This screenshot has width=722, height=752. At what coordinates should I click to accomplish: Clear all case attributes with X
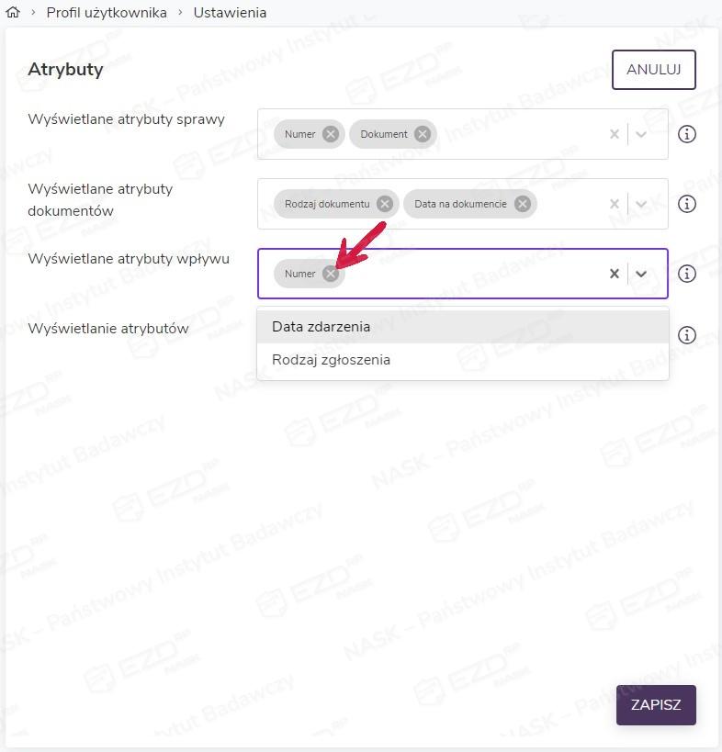coord(615,134)
